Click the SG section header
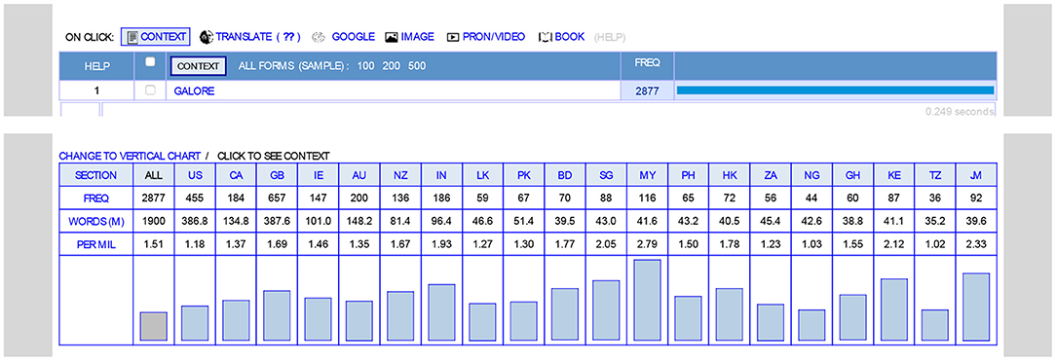 coord(606,175)
